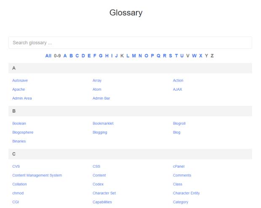Screen dimensions: 261x208
Task: Select letter P from the index
Action: point(152,56)
